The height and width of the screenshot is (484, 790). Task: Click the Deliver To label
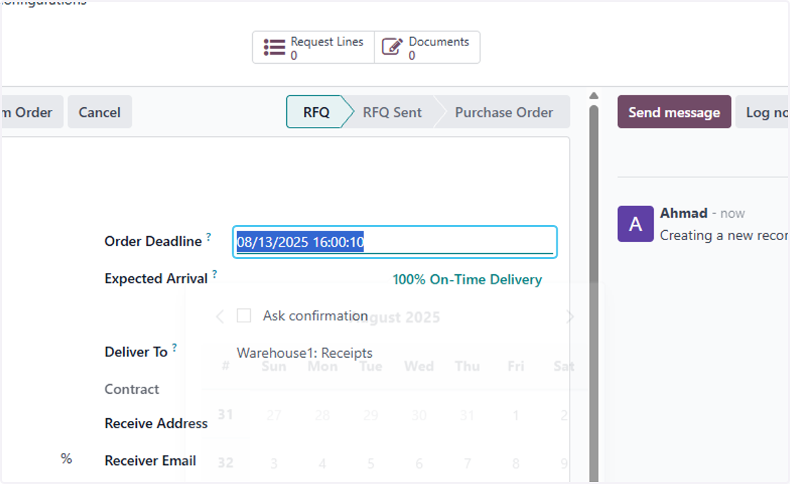click(136, 352)
